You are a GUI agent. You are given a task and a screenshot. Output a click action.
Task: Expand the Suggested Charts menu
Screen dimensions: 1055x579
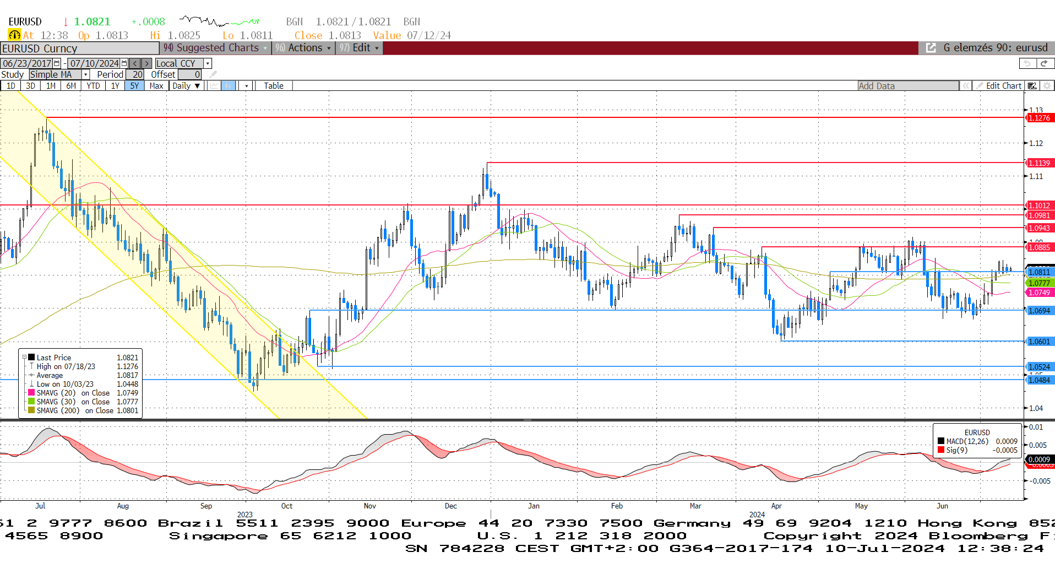[215, 48]
